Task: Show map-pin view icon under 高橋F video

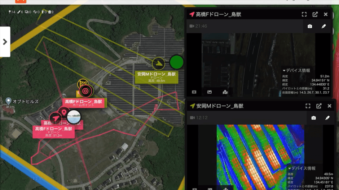Action: click(x=225, y=92)
